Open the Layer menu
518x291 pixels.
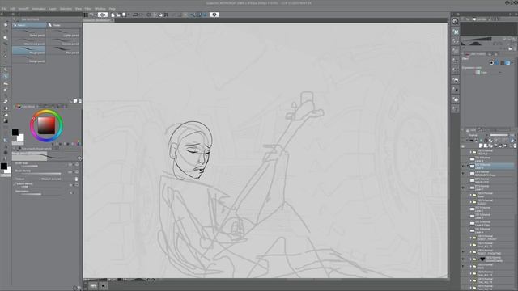point(53,9)
